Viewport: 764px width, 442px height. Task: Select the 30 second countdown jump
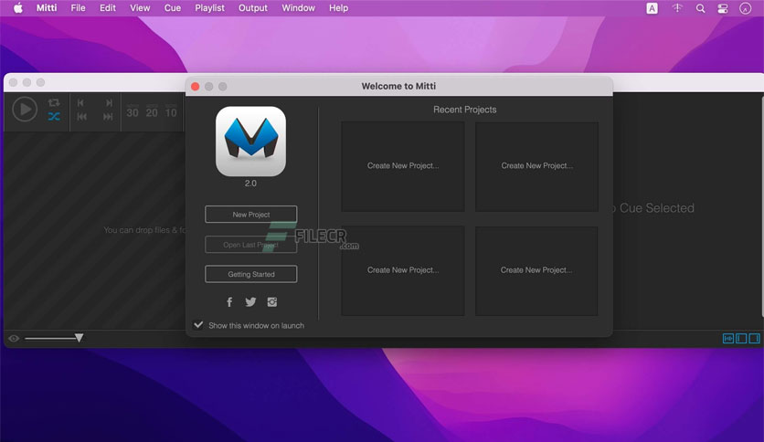pos(133,111)
